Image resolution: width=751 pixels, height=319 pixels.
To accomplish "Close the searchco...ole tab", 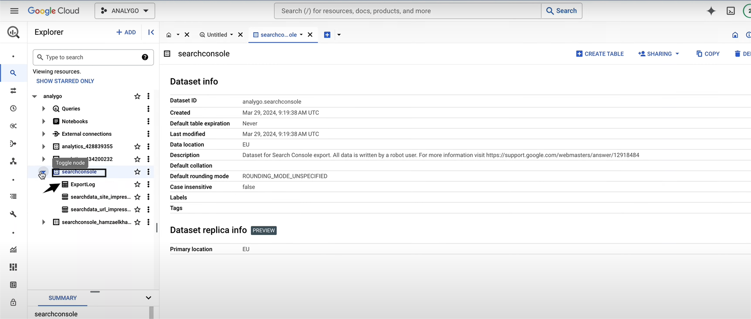I will click(x=310, y=35).
